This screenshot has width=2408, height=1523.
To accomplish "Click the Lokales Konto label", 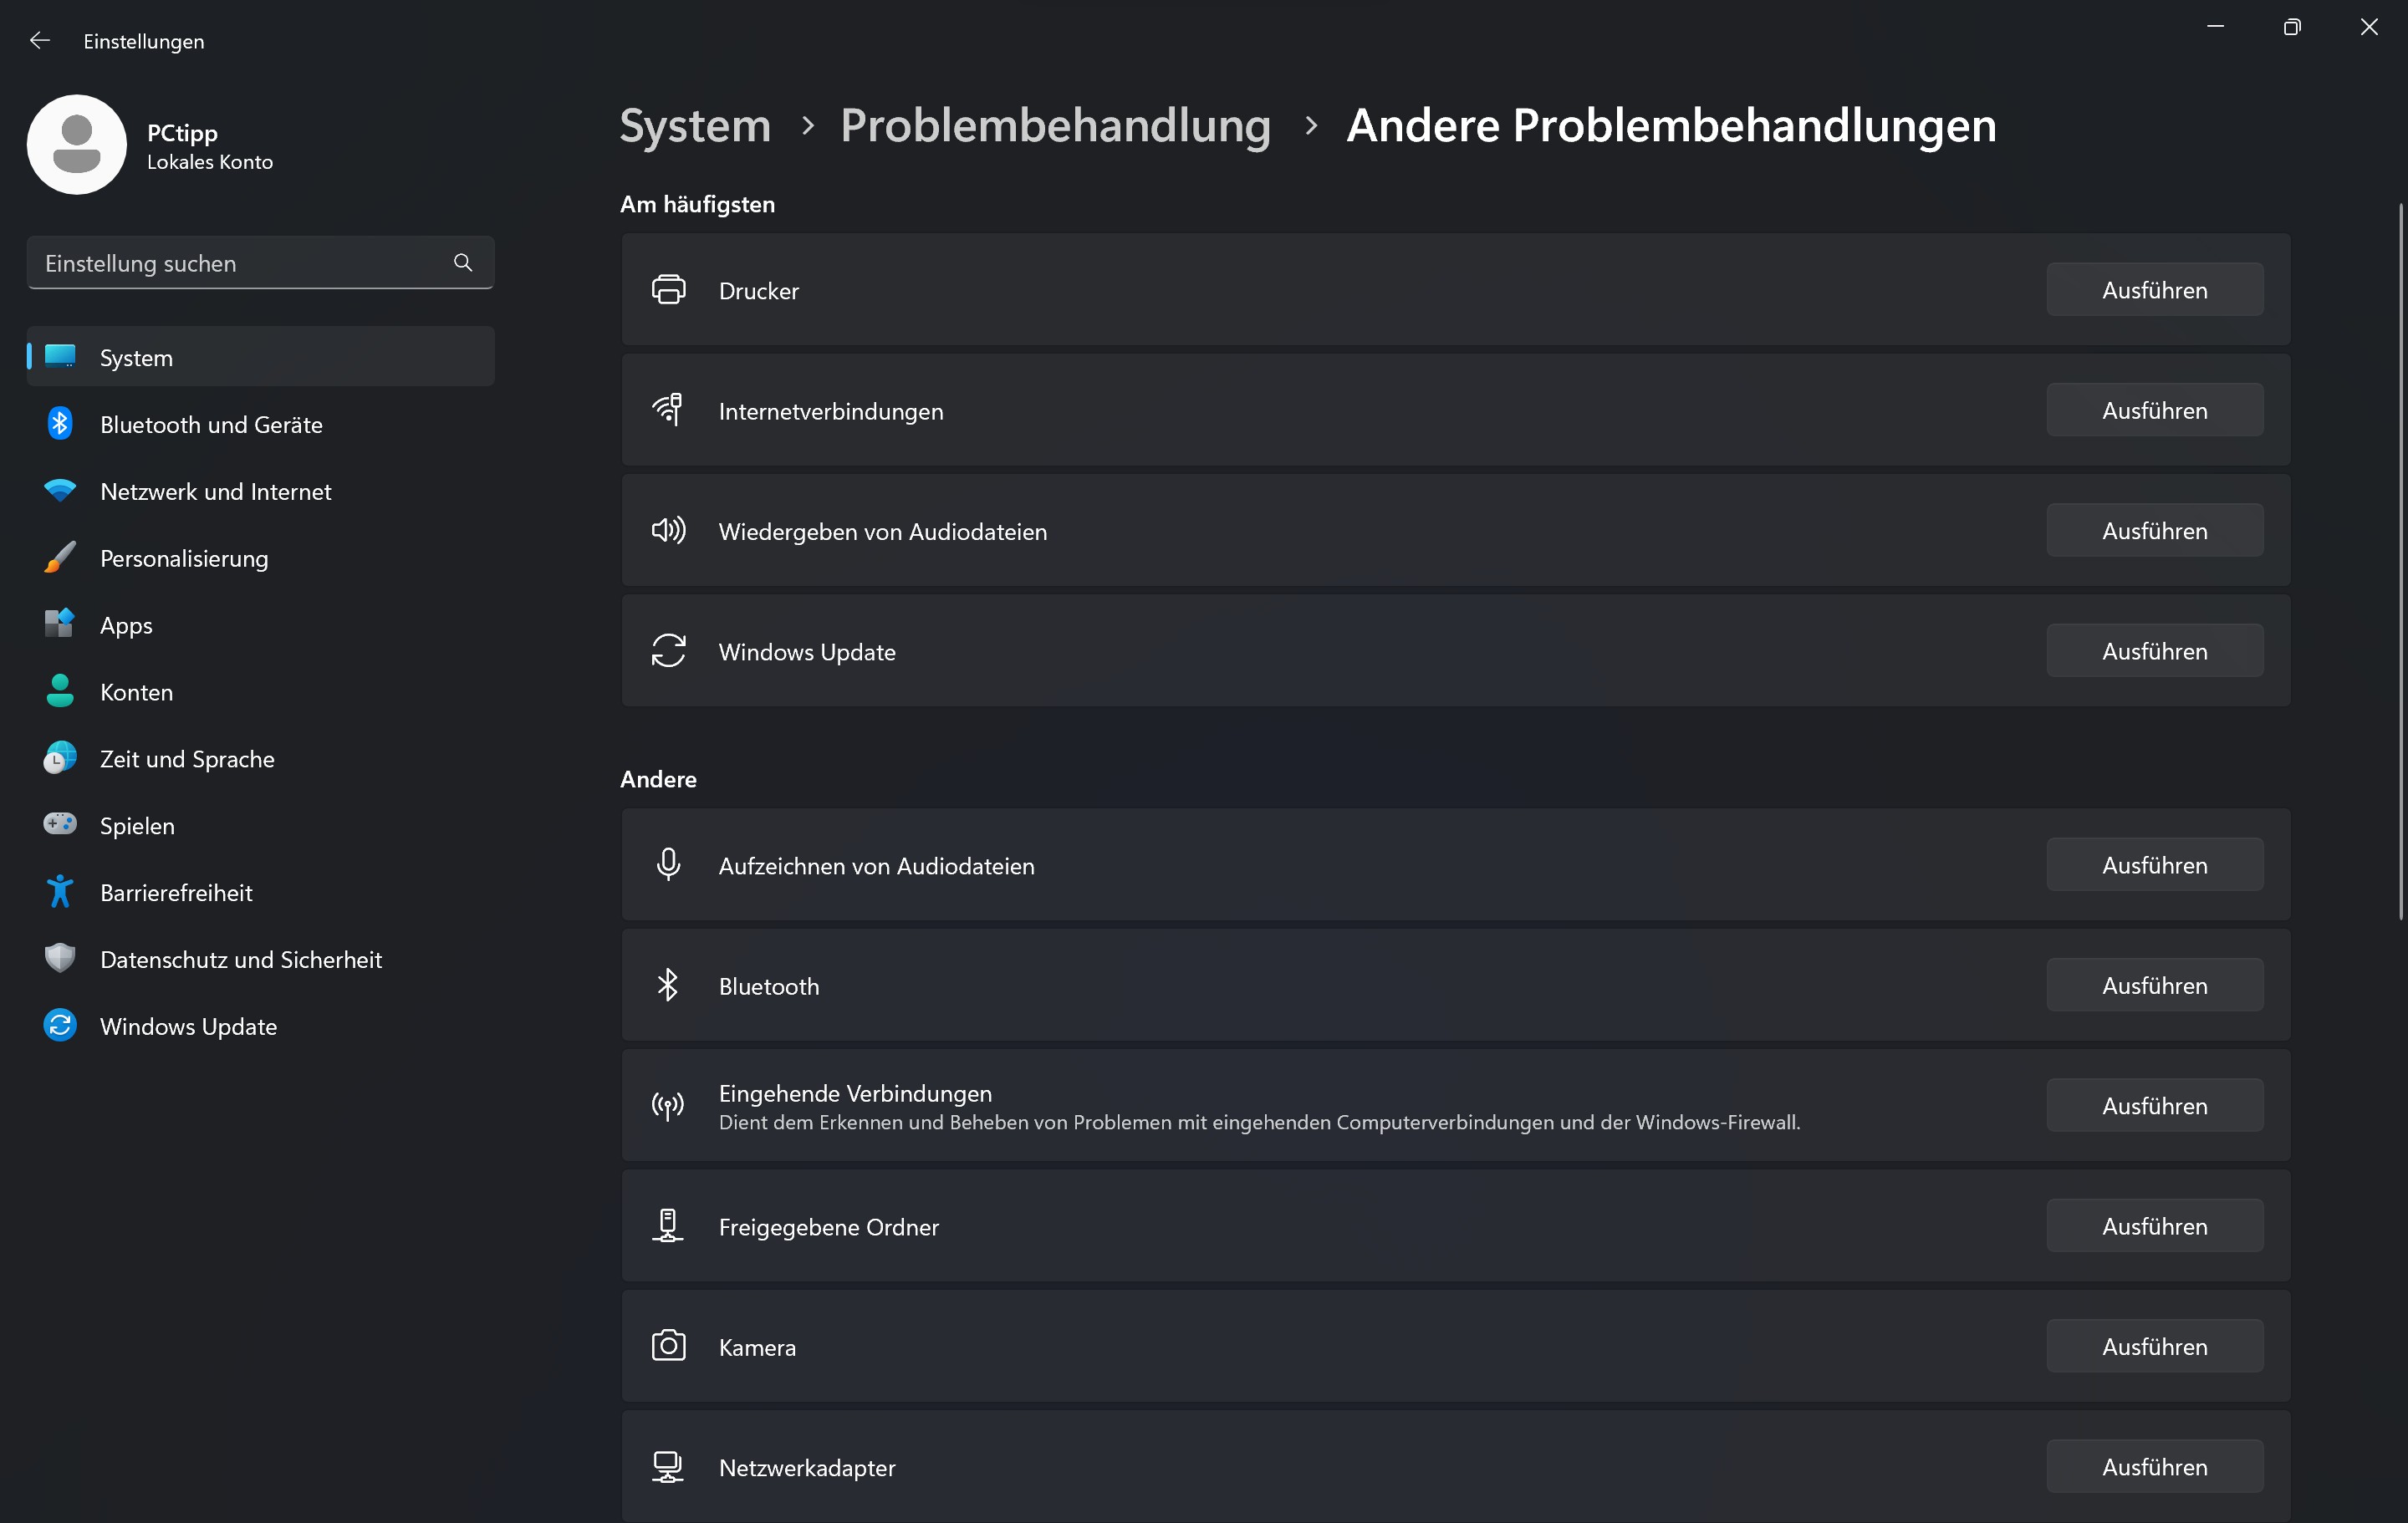I will 210,162.
